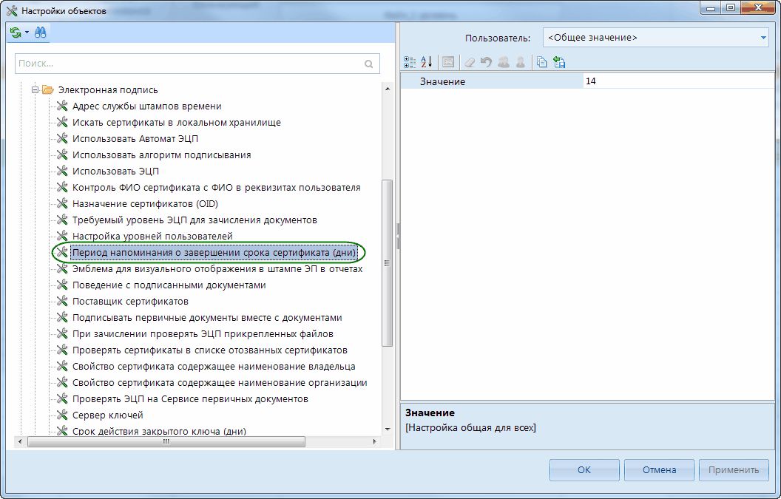
Task: Open dropdown arrow next to refresh icon
Action: coord(27,33)
